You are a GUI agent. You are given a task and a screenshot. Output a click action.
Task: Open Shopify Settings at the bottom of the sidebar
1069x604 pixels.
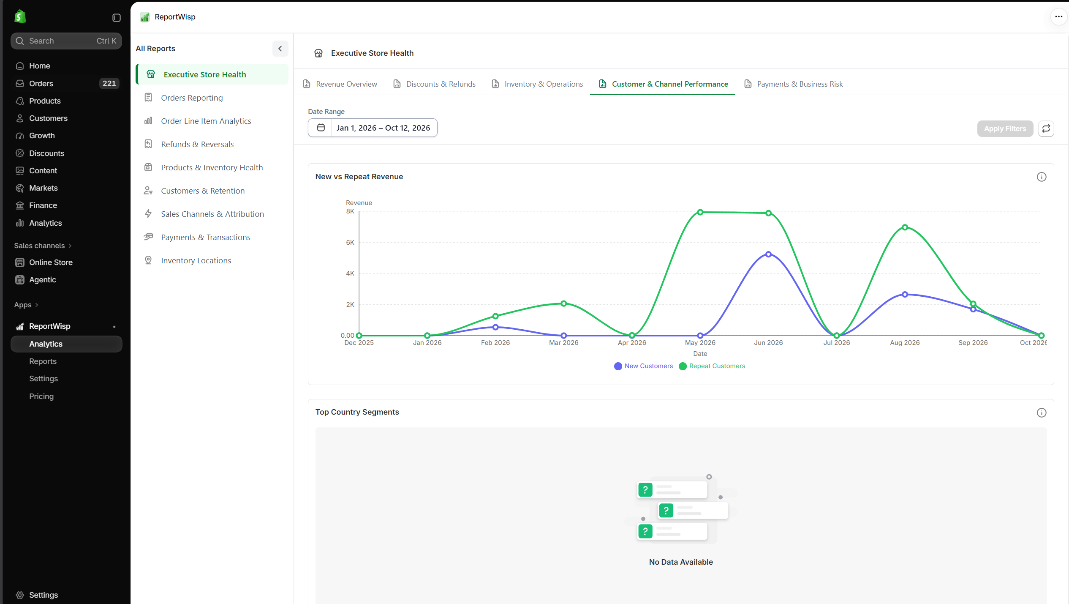click(x=66, y=595)
